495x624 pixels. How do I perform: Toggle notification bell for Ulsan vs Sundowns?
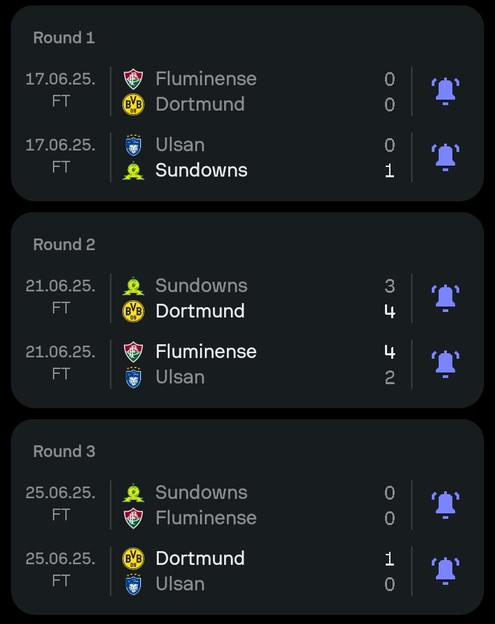tap(445, 157)
